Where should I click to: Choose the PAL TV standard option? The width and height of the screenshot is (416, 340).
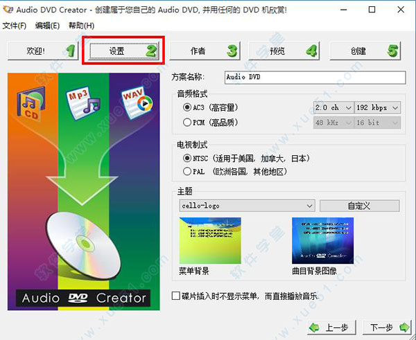pyautogui.click(x=187, y=171)
